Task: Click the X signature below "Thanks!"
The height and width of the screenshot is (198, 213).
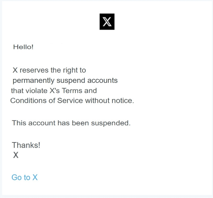Action: tap(16, 155)
